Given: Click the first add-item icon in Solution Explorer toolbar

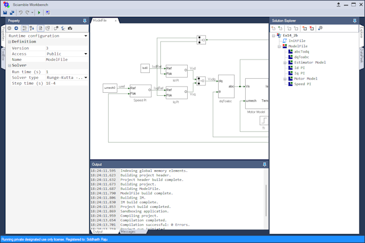Looking at the screenshot, I should coord(274,29).
